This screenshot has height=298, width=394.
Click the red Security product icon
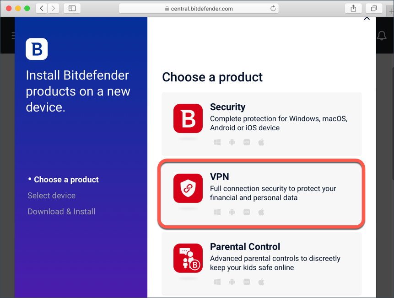point(188,118)
